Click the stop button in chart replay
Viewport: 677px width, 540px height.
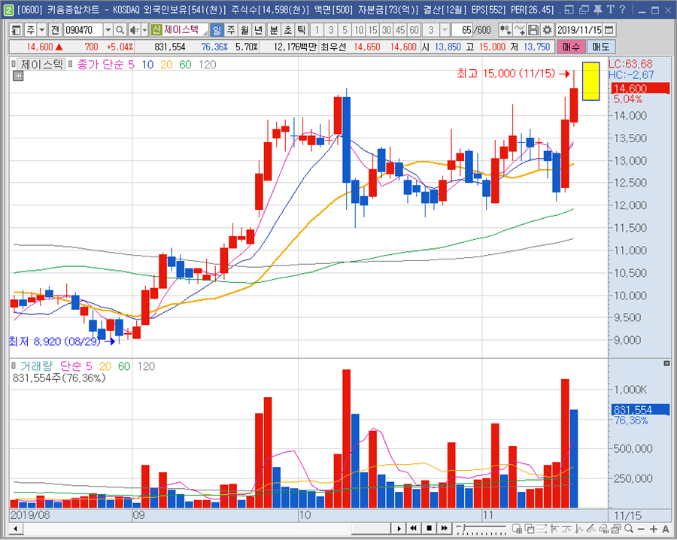pyautogui.click(x=429, y=529)
